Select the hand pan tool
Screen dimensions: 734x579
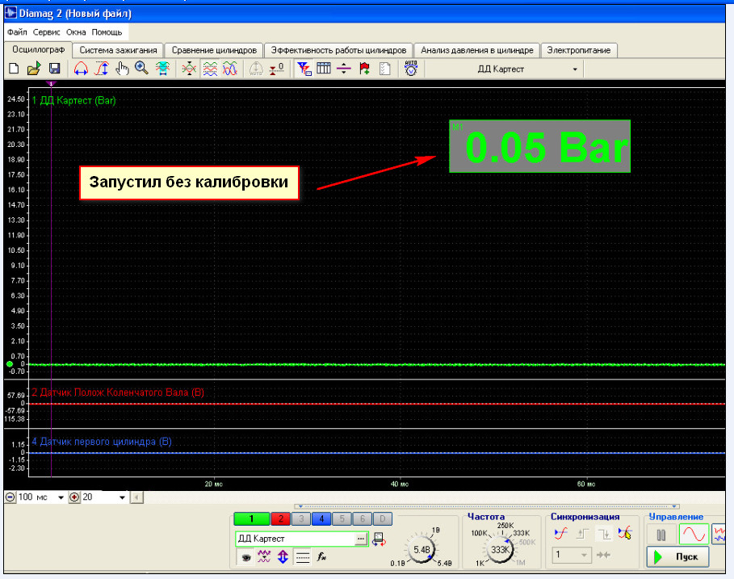click(x=122, y=69)
